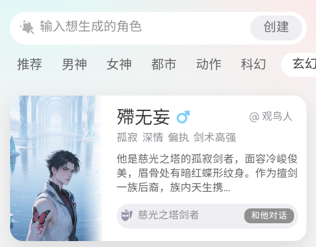Click the 和他对话 button
The image size is (316, 247).
pos(269,216)
